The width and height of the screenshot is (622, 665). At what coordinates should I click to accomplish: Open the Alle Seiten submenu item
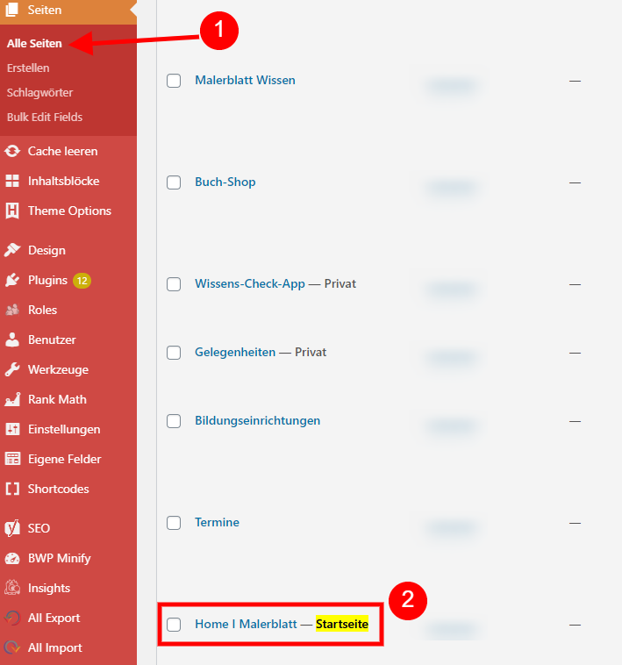pyautogui.click(x=34, y=43)
